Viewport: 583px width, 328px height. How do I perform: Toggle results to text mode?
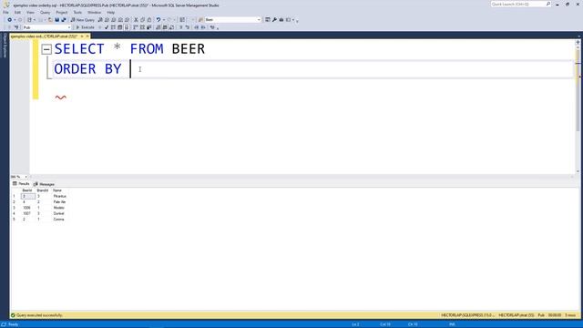pos(158,27)
